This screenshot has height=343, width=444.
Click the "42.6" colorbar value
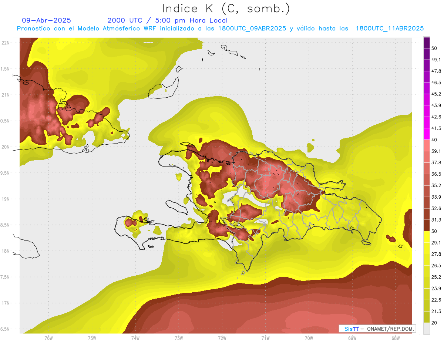pyautogui.click(x=436, y=117)
